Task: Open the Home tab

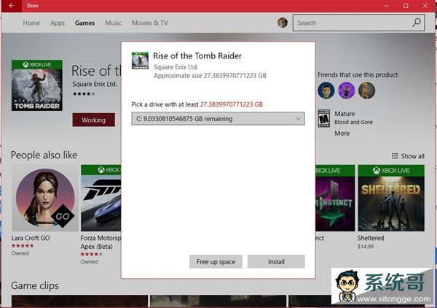Action: [31, 23]
